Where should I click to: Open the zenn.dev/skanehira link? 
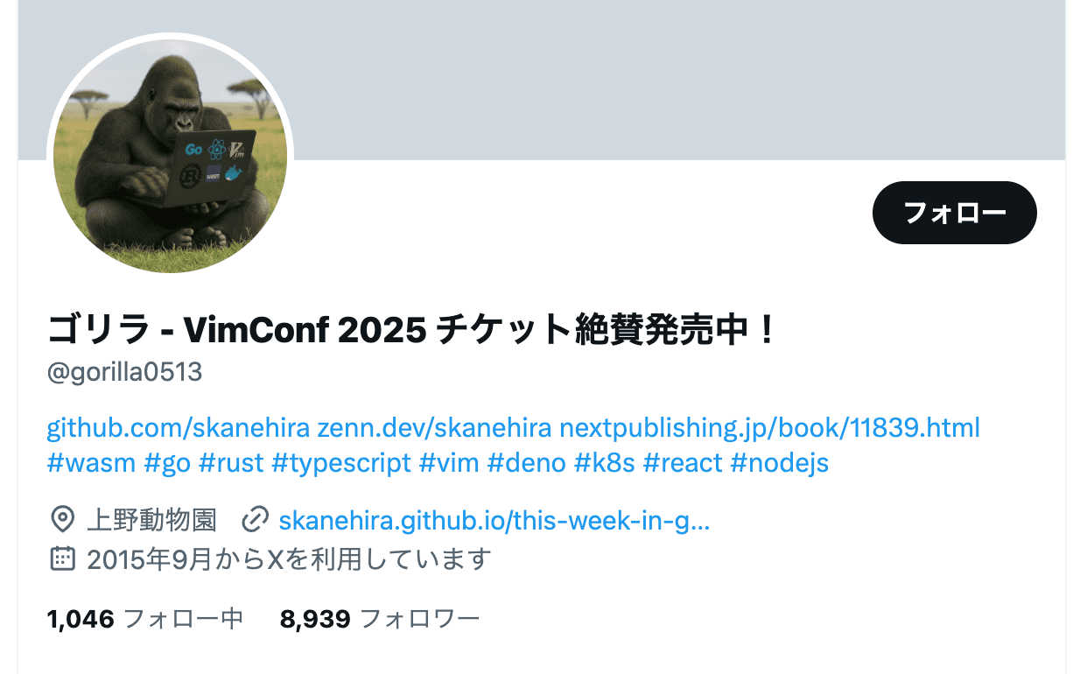[434, 428]
